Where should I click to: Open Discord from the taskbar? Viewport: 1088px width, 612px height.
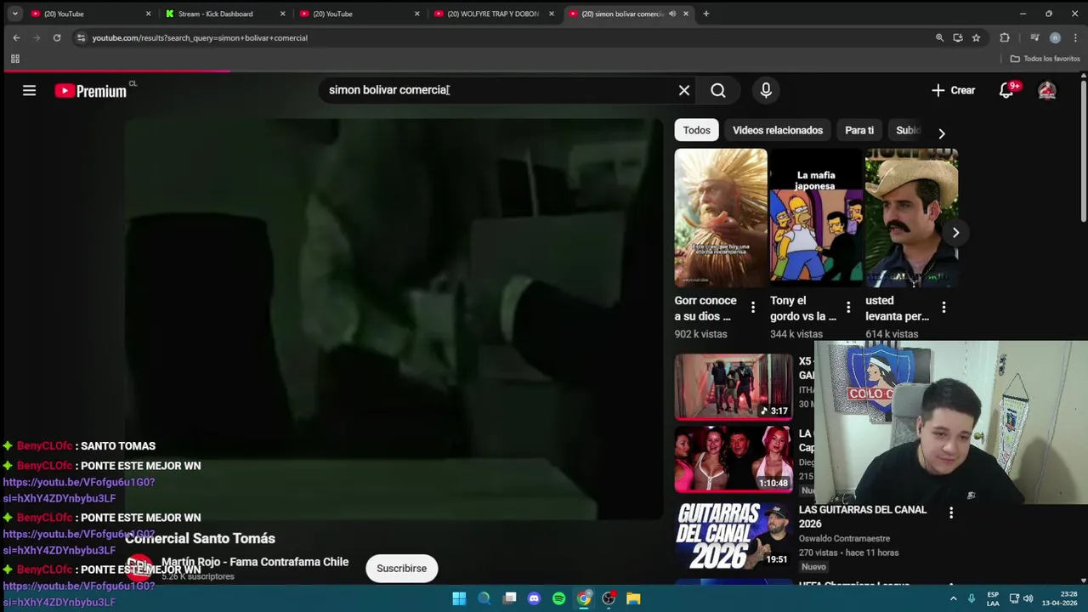(x=534, y=598)
